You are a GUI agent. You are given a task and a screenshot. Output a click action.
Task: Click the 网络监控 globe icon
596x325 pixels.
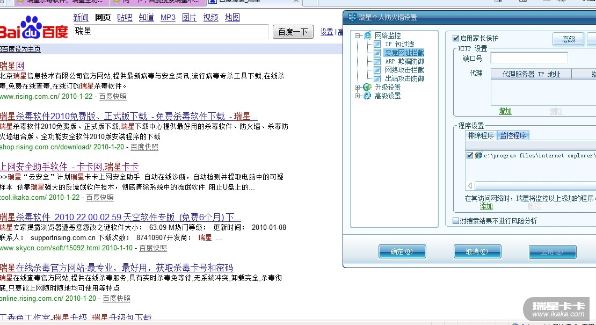pos(368,35)
